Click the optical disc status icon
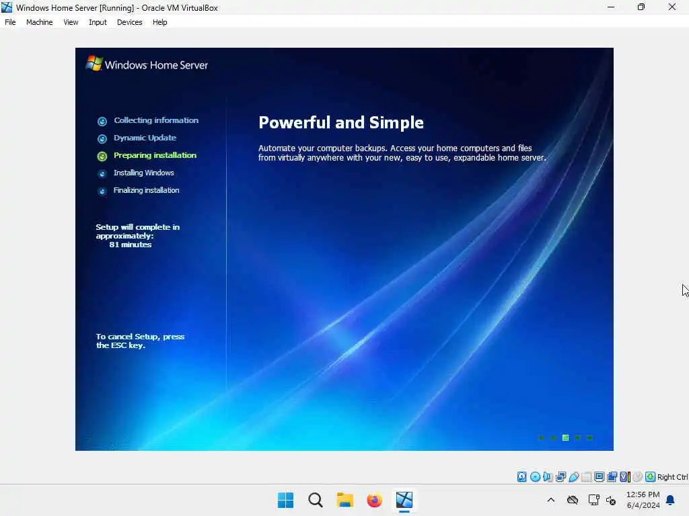Image resolution: width=689 pixels, height=516 pixels. pos(535,476)
